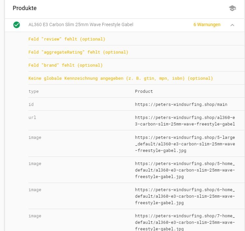Click the product url value
Viewport: 245px width, 231px height.
[185, 121]
